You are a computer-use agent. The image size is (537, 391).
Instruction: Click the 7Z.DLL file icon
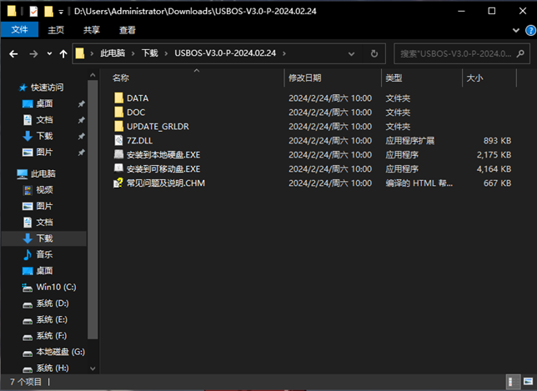118,140
